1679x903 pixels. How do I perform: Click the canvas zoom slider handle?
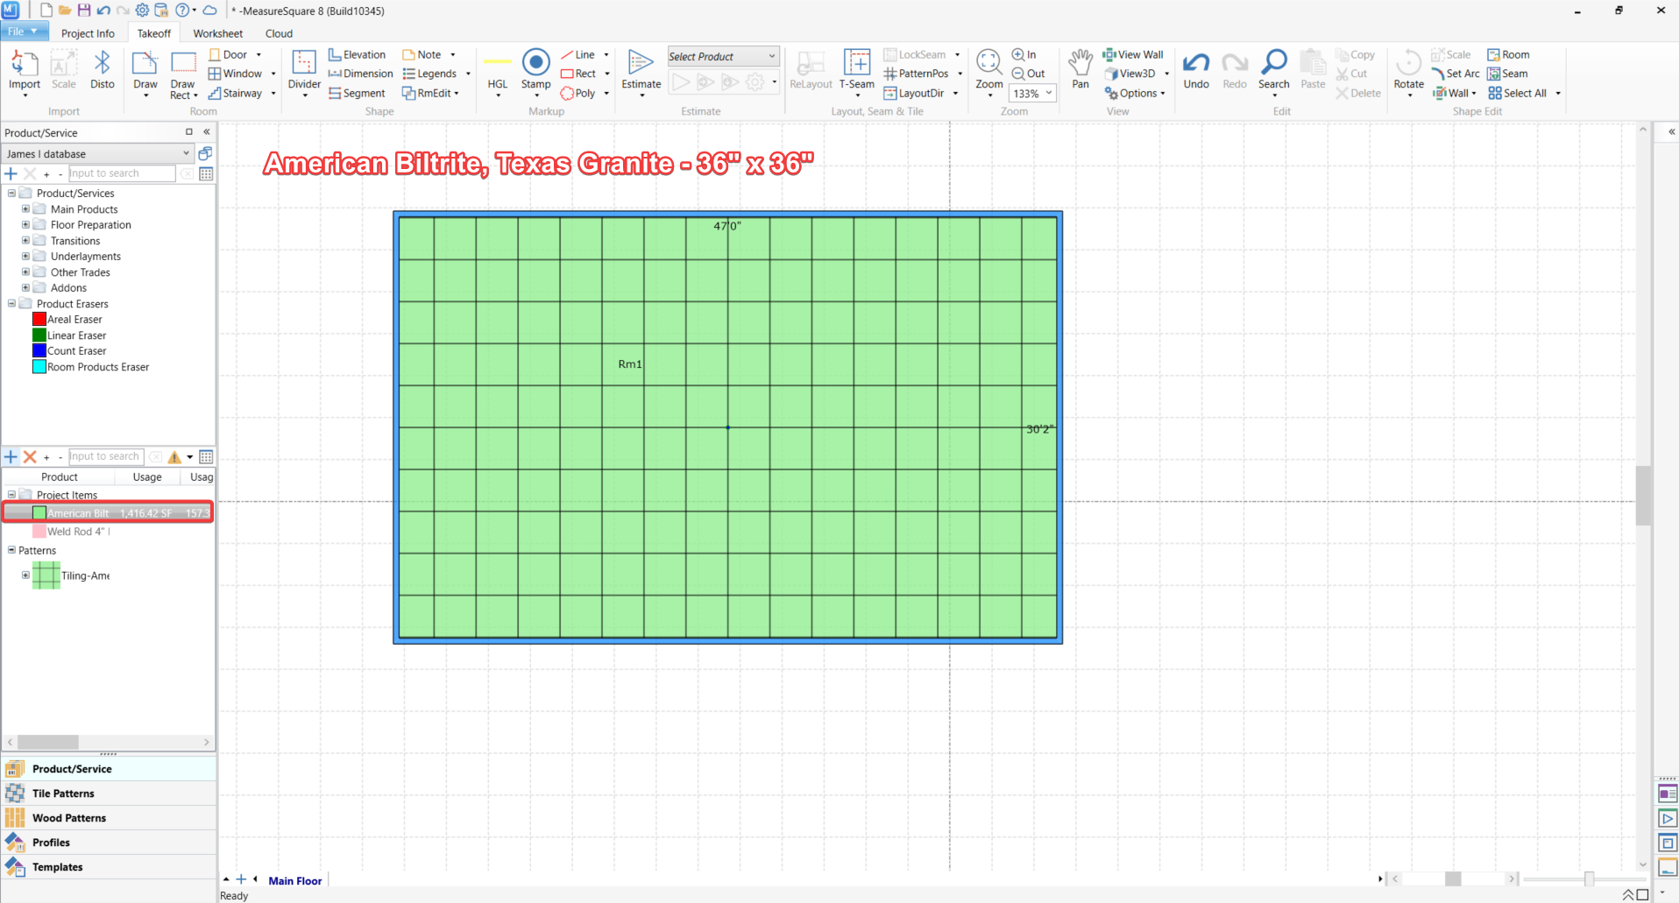pyautogui.click(x=1589, y=878)
